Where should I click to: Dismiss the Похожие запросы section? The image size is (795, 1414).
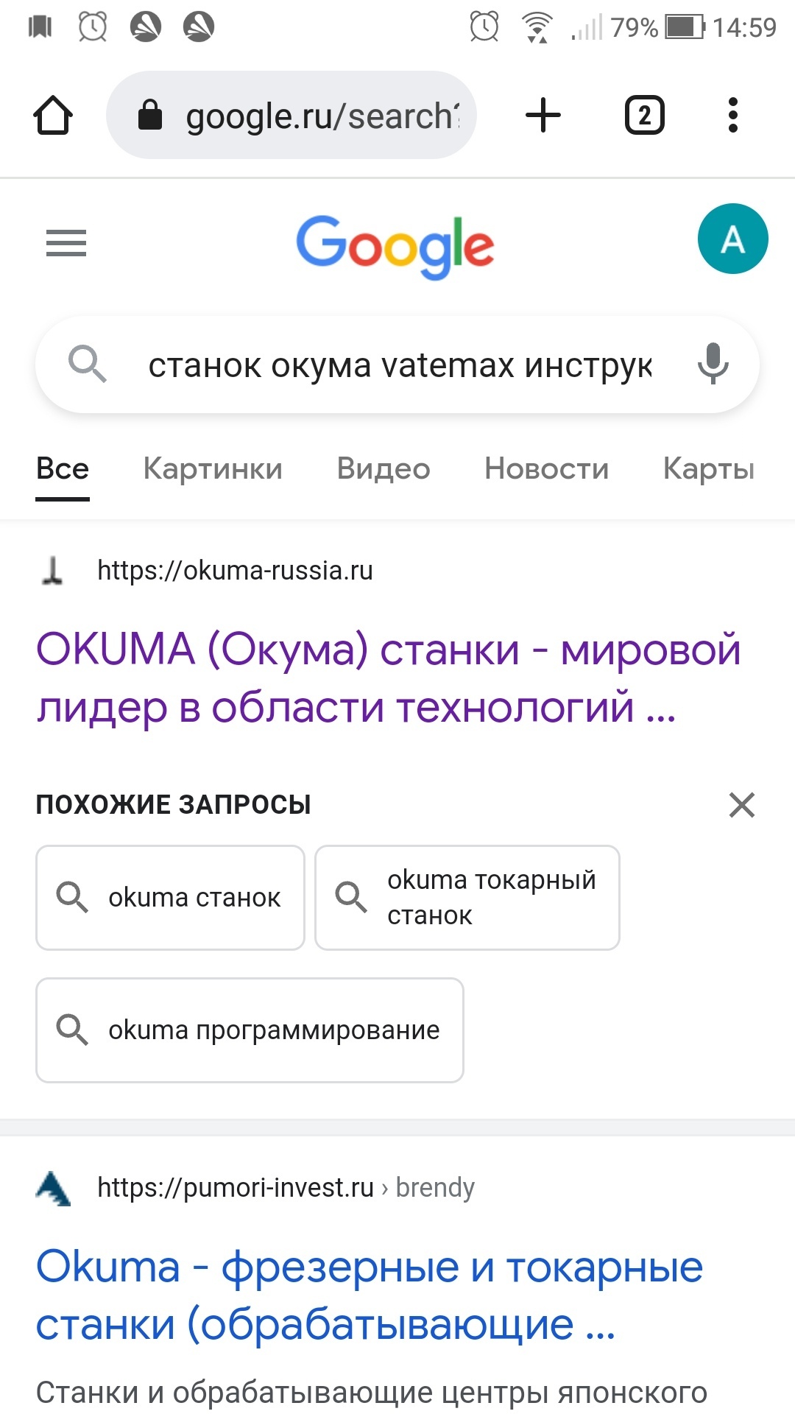(x=742, y=805)
